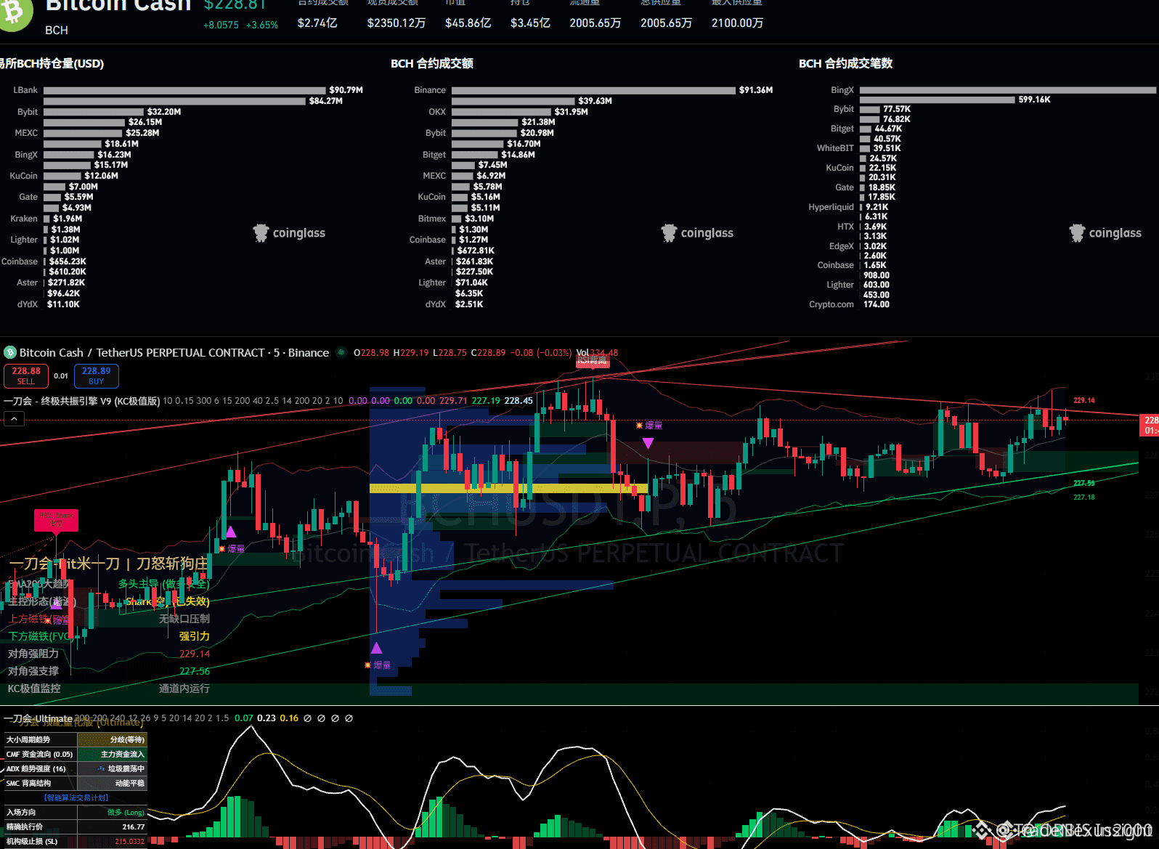
Task: Click the 0.01 spread between SELL and BUY
Action: click(61, 375)
